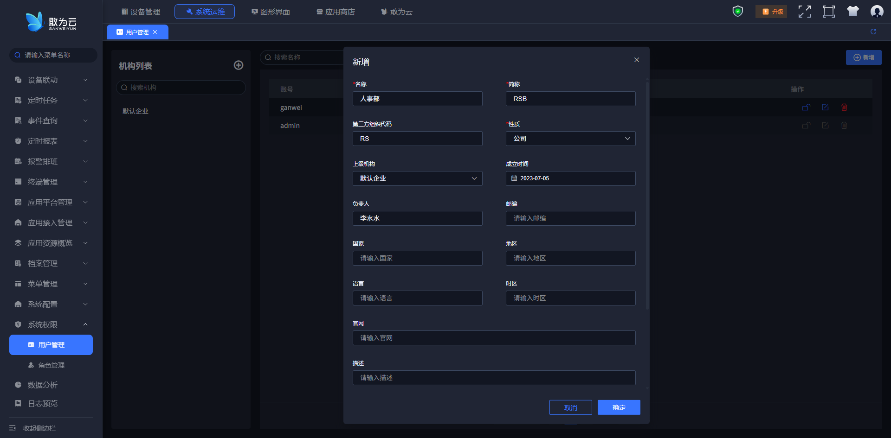Expand the 设备联动 sidebar menu
891x438 pixels.
(51, 80)
